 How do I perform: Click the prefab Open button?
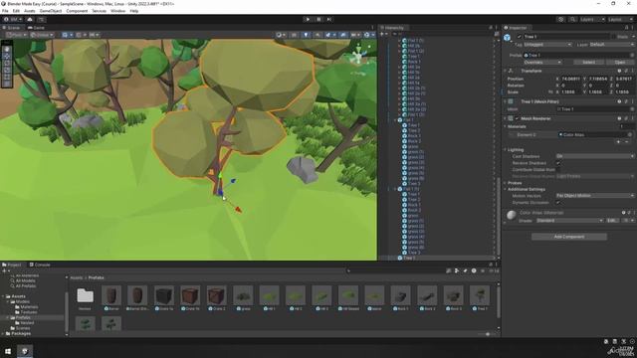pyautogui.click(x=619, y=62)
